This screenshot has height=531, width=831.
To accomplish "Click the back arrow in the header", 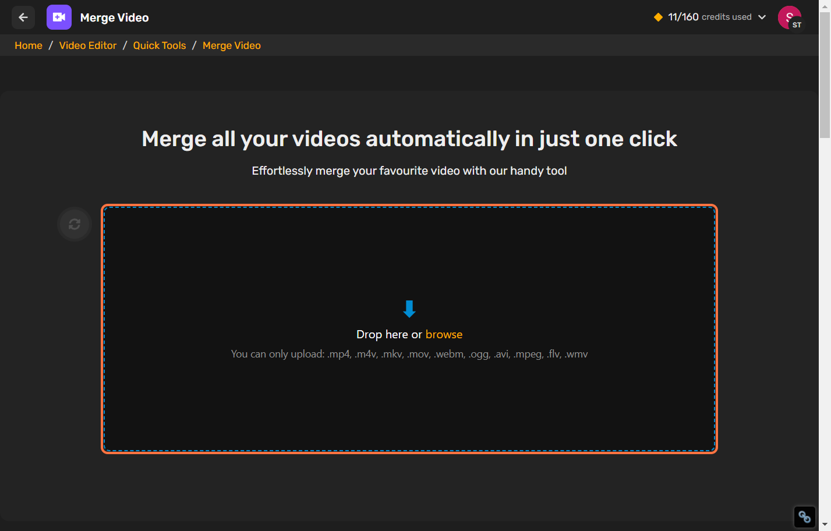I will [x=23, y=17].
